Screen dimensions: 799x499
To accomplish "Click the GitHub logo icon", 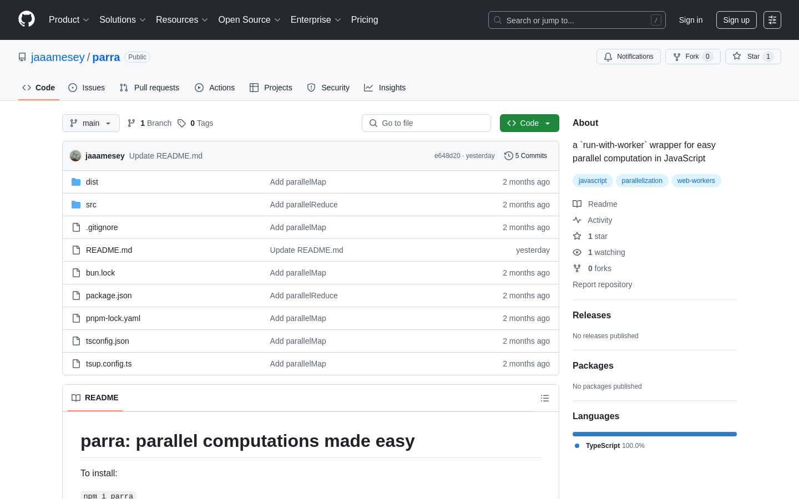I will point(27,19).
